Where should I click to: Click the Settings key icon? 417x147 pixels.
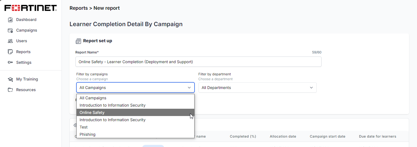10,63
